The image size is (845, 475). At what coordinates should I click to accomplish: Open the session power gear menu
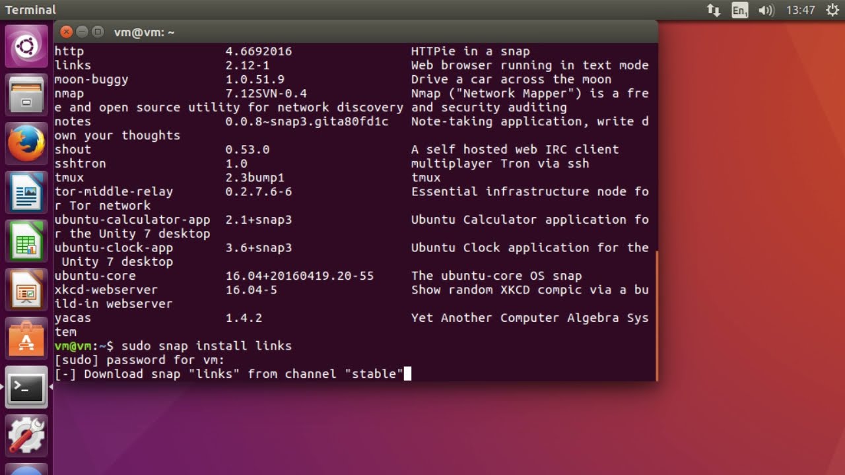click(x=831, y=10)
